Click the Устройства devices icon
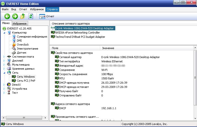The height and width of the screenshot is (127, 197). (9, 89)
